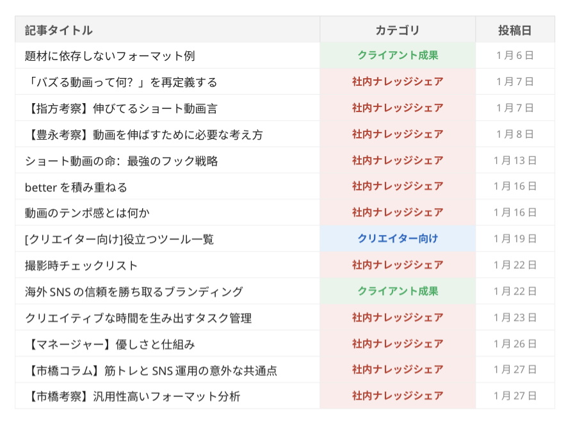Screen dimensions: 566x429
Task: Open 海外SNSの信頼を勝ち取るブランディング
Action: coord(134,291)
